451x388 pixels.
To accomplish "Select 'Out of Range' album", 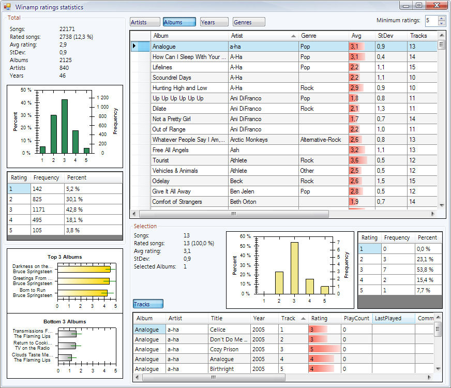I will 189,129.
